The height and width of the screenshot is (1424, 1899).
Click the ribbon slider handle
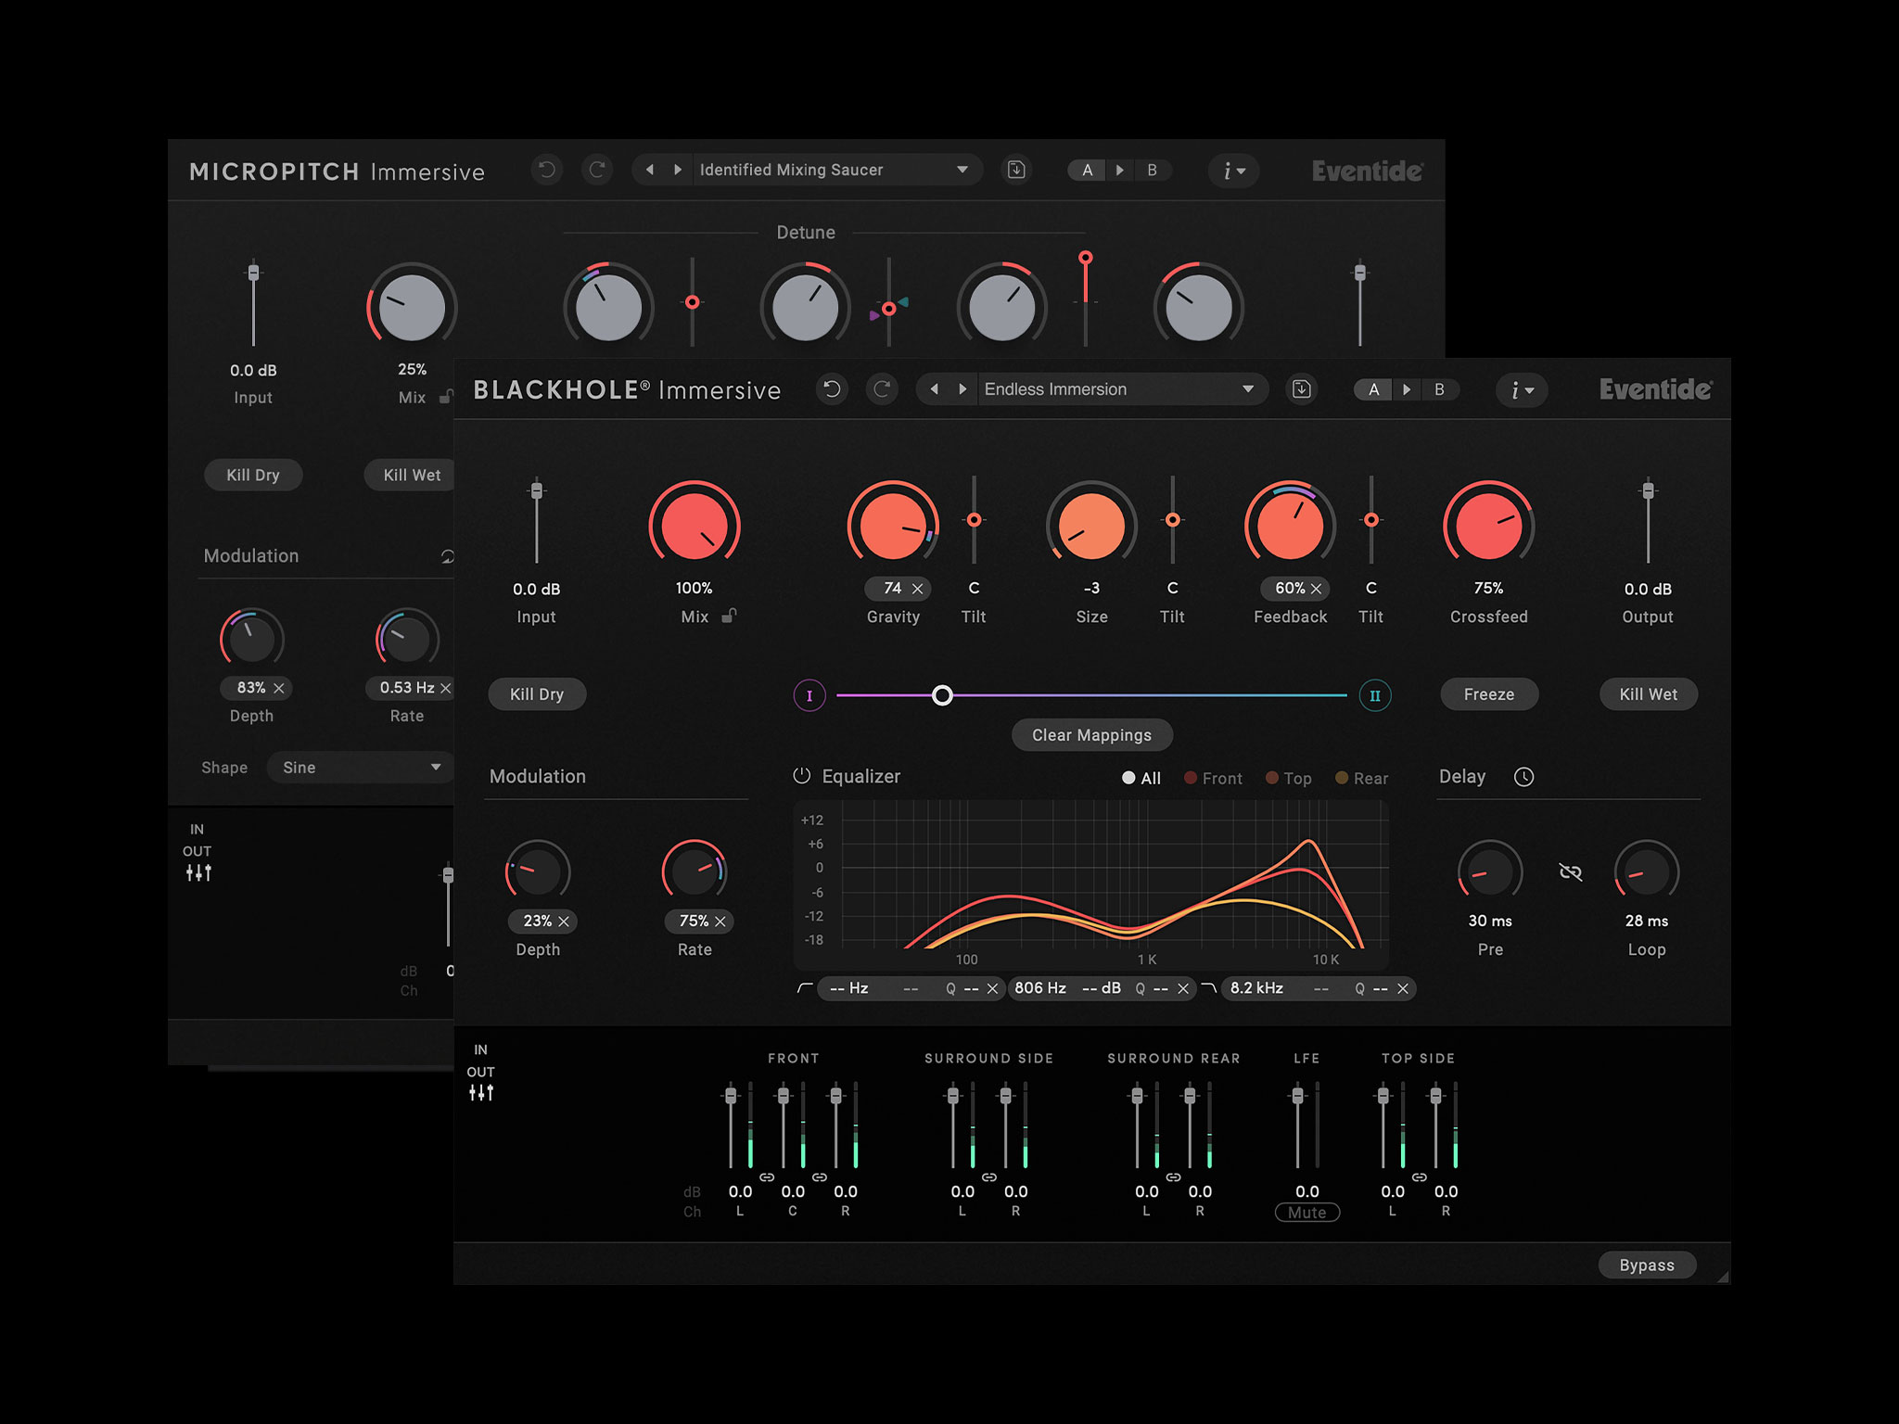942,695
